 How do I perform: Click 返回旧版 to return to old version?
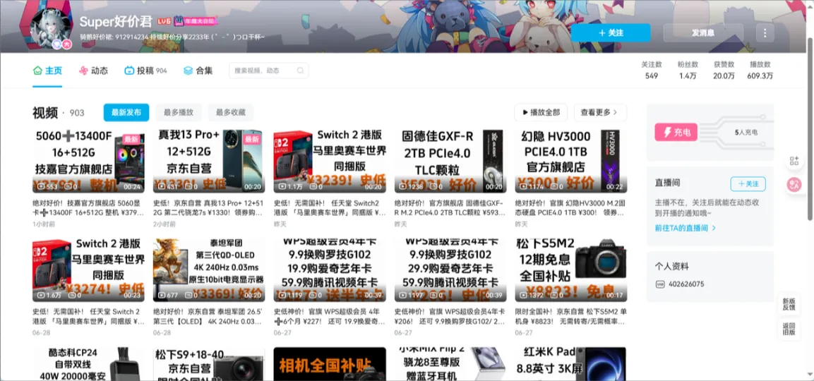(x=789, y=329)
